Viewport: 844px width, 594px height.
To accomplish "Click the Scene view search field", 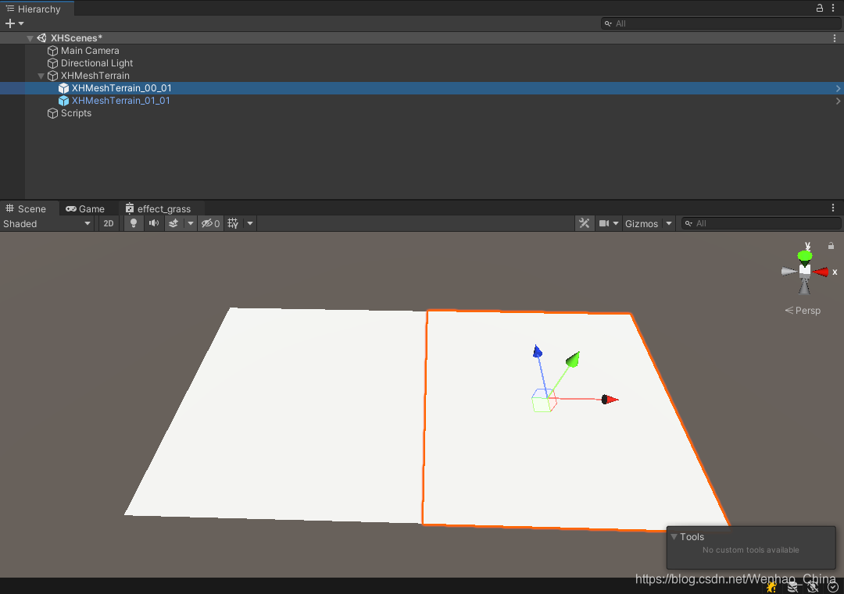I will click(x=760, y=223).
